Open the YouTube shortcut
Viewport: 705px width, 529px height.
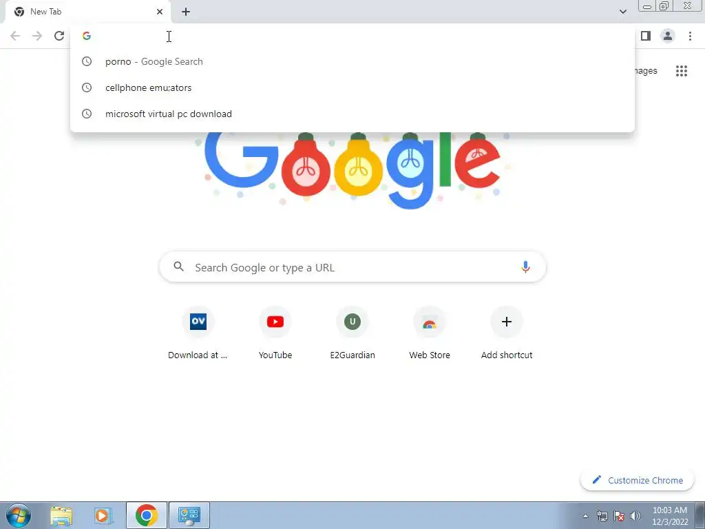click(x=275, y=334)
